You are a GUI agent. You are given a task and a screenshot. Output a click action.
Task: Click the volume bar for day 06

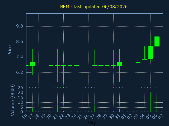[157, 105]
